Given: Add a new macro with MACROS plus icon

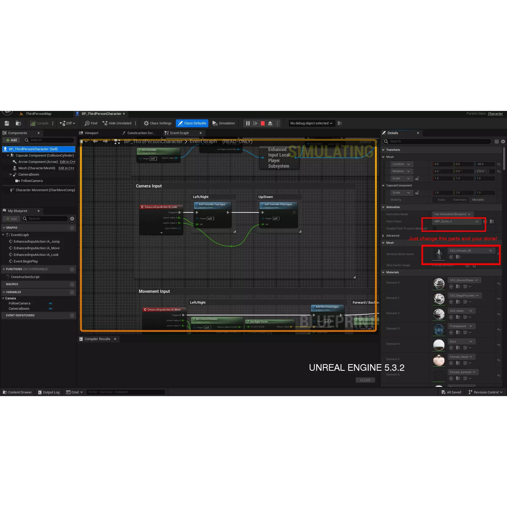Looking at the screenshot, I should click(x=72, y=284).
